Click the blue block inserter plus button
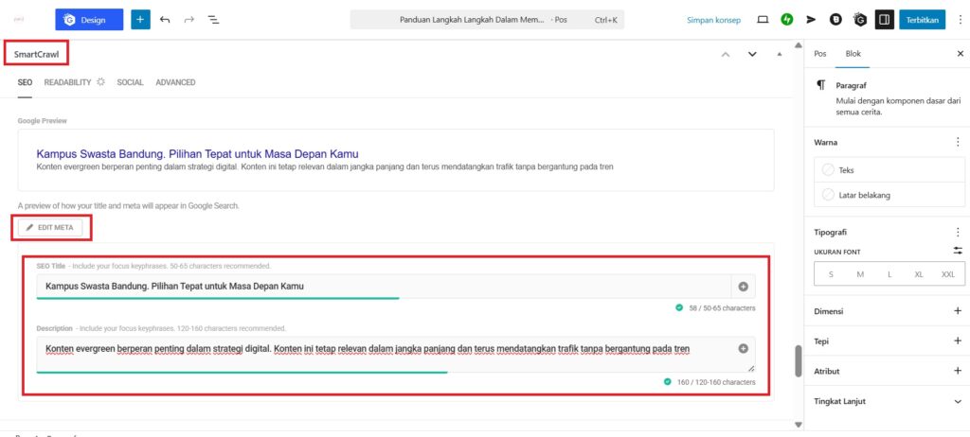Screen dimensions: 970x437 140,19
